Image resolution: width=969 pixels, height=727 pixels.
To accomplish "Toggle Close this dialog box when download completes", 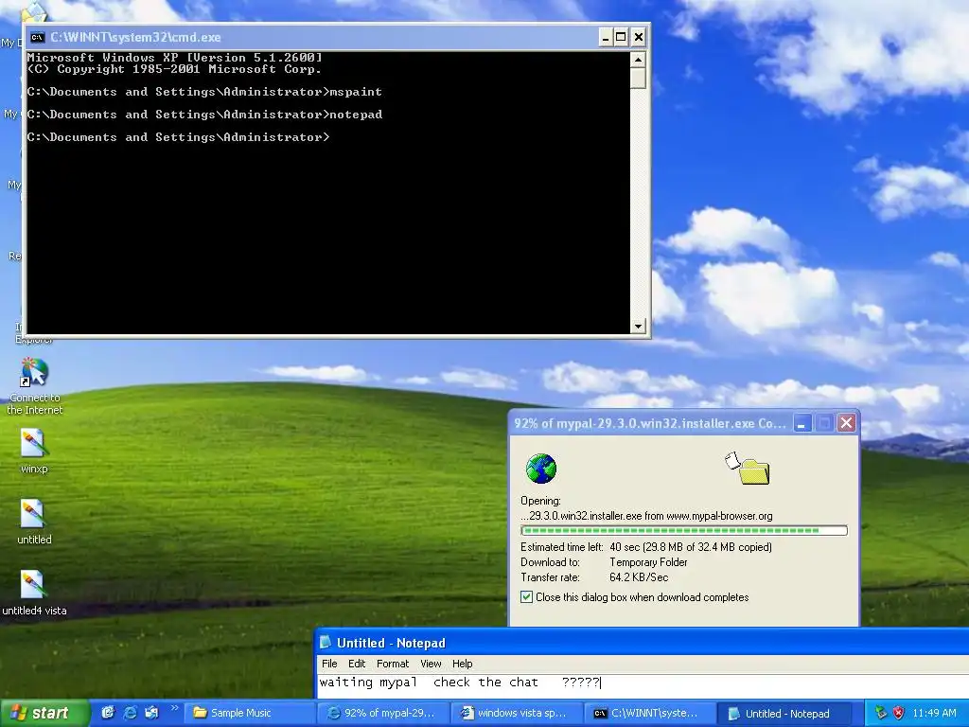I will point(526,597).
